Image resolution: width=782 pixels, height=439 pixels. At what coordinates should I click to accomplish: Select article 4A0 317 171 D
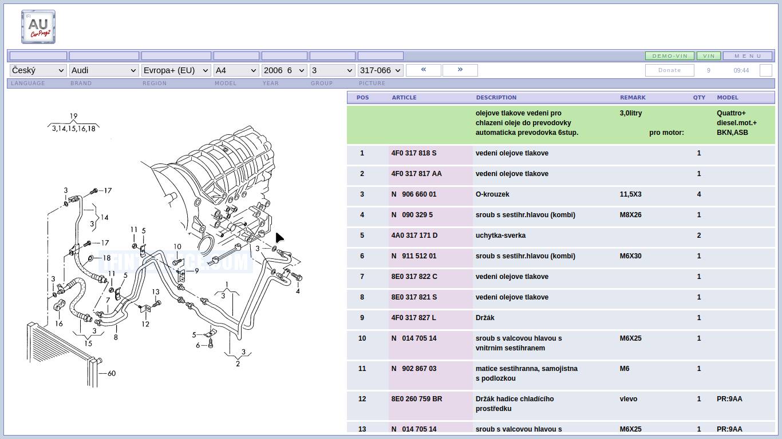pyautogui.click(x=414, y=236)
